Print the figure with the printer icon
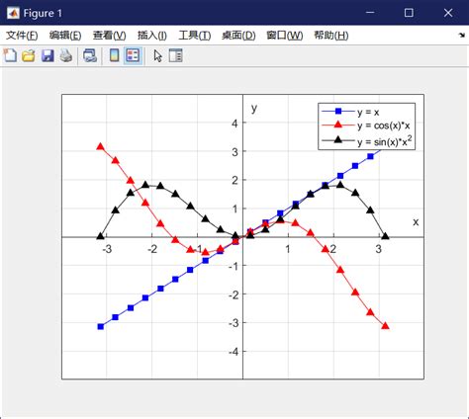This screenshot has height=419, width=469. pos(66,55)
